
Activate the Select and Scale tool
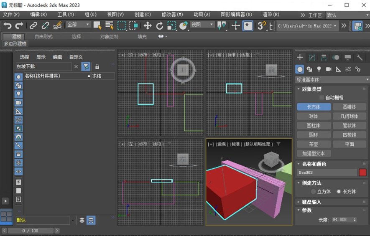click(x=171, y=25)
